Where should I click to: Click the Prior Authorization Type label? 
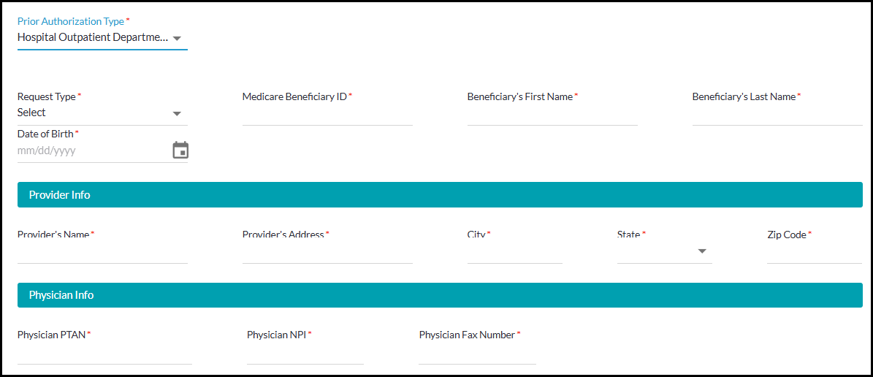point(71,22)
